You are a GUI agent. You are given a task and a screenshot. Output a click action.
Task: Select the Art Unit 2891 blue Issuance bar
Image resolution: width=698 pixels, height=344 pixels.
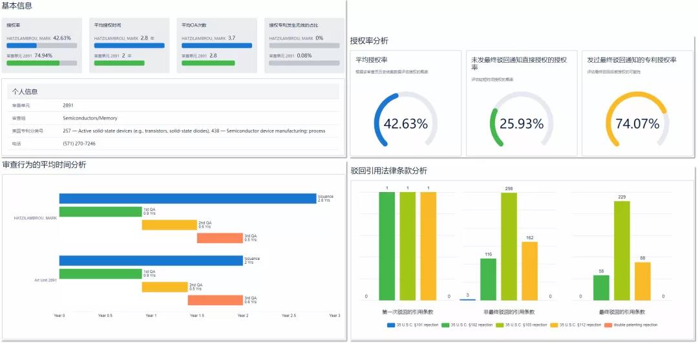tap(151, 261)
